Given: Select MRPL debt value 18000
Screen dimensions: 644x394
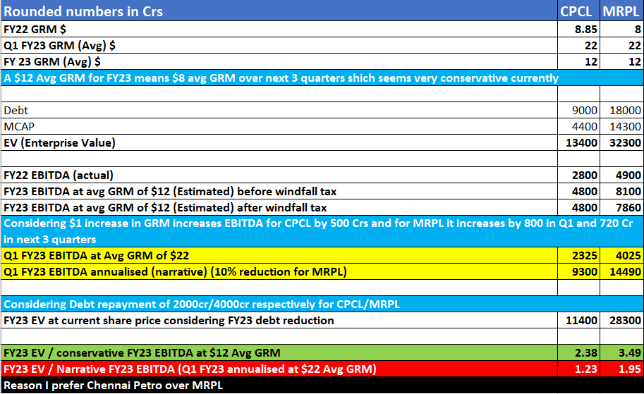Looking at the screenshot, I should point(621,110).
